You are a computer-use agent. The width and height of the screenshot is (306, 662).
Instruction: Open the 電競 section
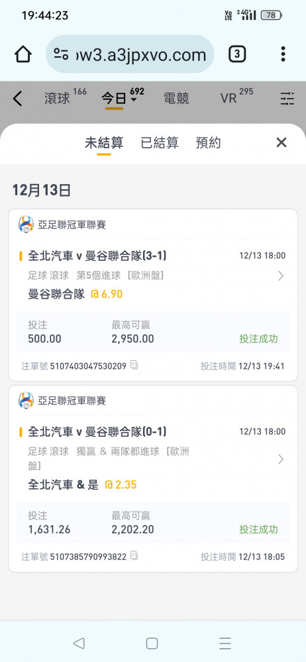pos(176,99)
